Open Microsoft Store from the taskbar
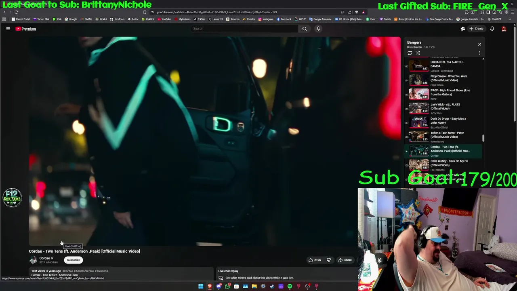Image resolution: width=517 pixels, height=291 pixels. [236, 286]
